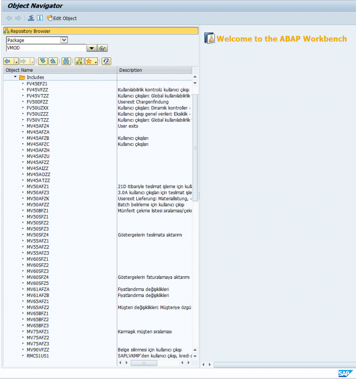Image resolution: width=356 pixels, height=379 pixels.
Task: Click the Favorites star icon
Action: [89, 61]
